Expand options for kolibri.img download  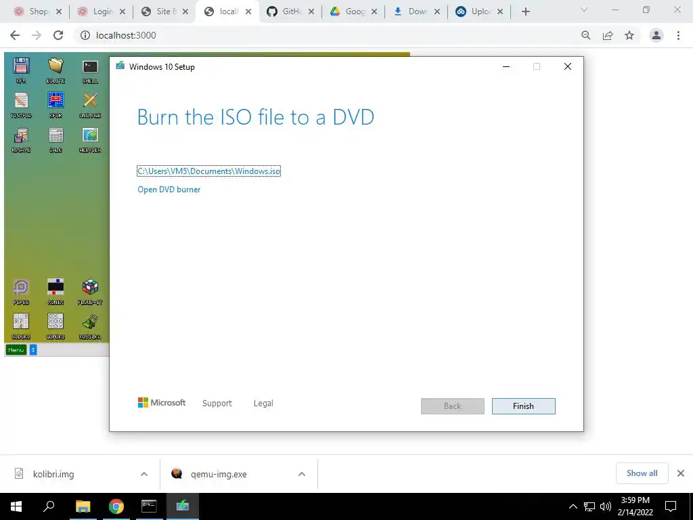(x=144, y=474)
